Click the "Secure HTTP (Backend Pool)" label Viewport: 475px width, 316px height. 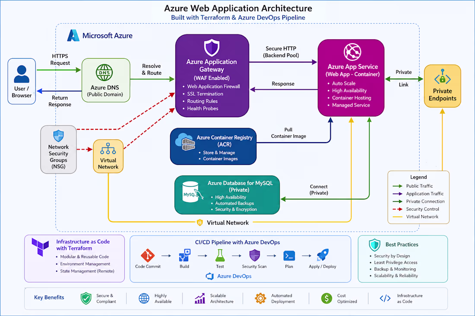coord(281,52)
